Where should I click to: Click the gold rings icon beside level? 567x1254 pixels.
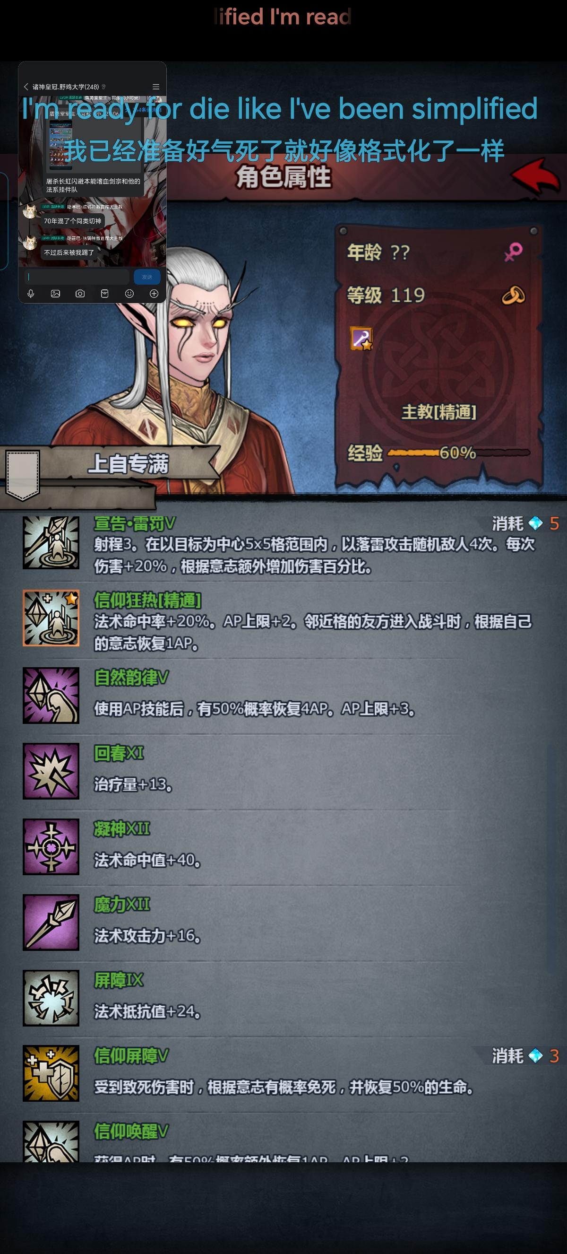[x=514, y=295]
